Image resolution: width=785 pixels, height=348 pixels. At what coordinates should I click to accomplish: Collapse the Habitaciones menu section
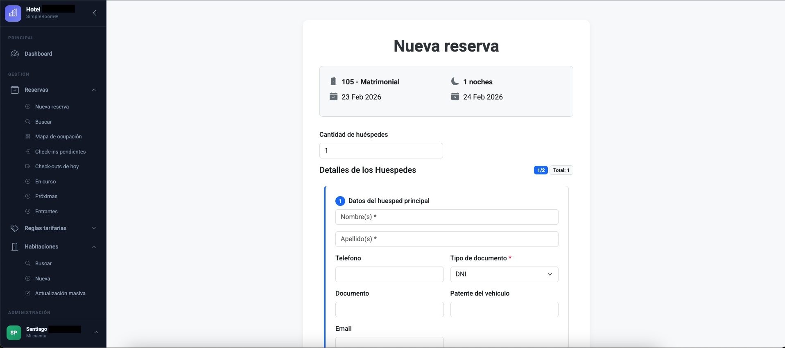pos(94,247)
